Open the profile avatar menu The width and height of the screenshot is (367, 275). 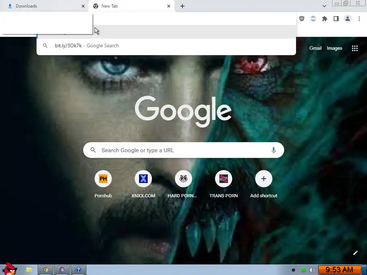pyautogui.click(x=348, y=19)
